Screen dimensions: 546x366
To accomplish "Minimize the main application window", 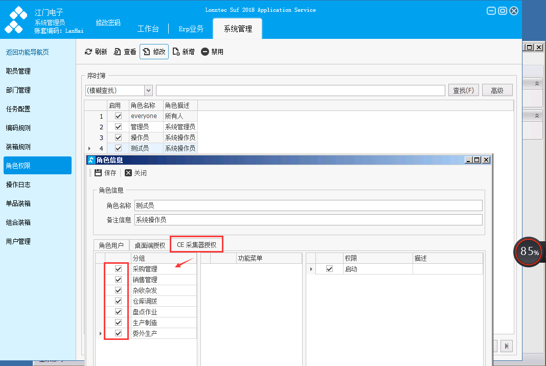I will (491, 11).
